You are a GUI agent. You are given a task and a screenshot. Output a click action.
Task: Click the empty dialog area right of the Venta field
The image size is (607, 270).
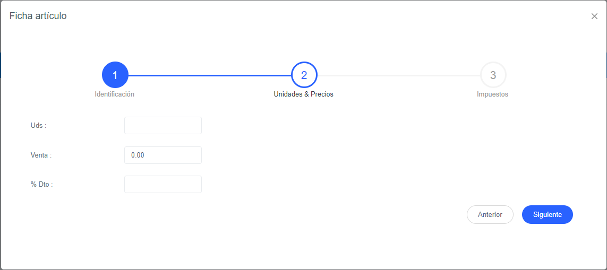coord(372,155)
